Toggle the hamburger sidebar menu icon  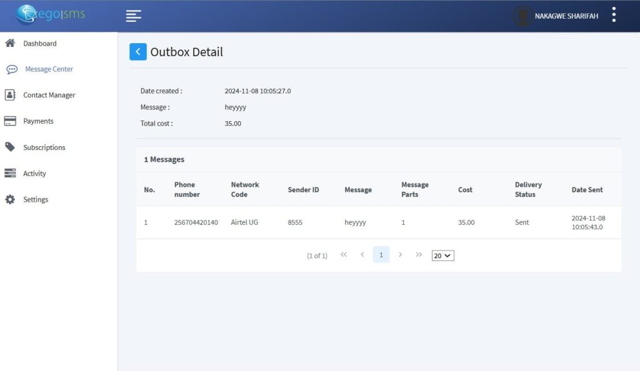tap(133, 16)
